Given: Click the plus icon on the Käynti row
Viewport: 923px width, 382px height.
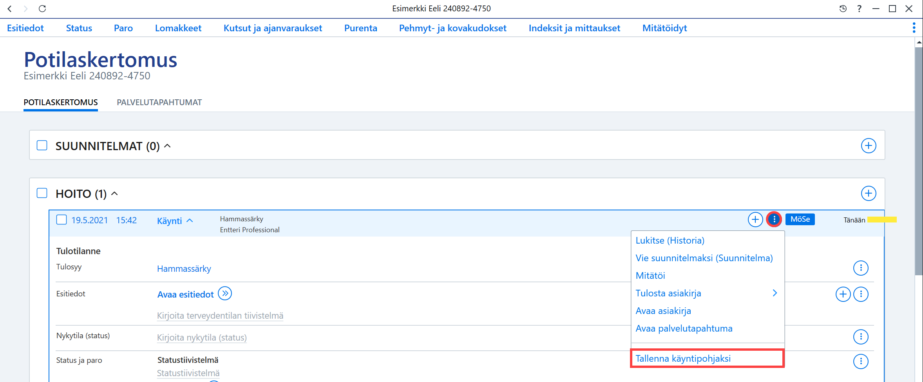Looking at the screenshot, I should [755, 220].
